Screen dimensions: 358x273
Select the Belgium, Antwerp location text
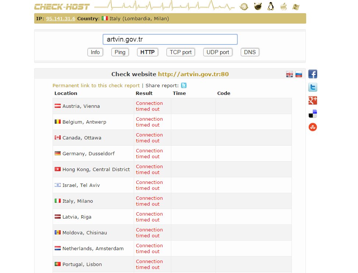[x=84, y=122]
